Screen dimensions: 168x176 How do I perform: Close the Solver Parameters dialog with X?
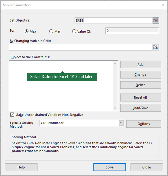click(163, 5)
